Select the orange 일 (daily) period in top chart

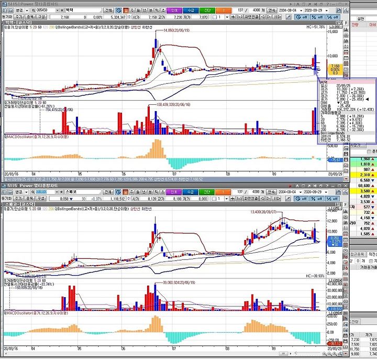coord(126,10)
